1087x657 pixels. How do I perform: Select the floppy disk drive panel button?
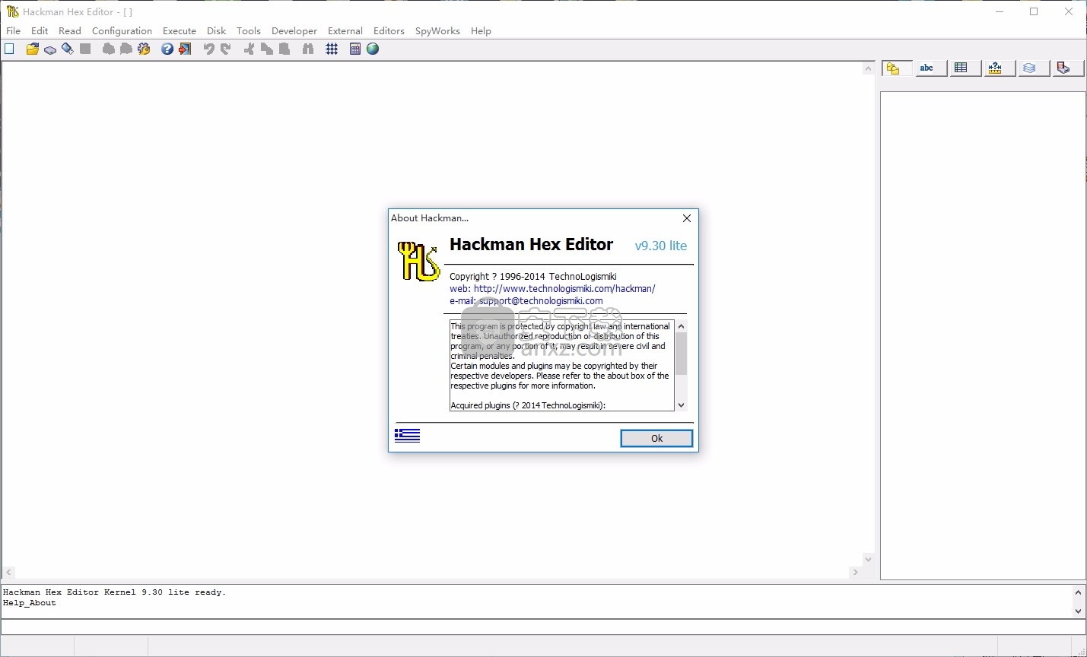[x=1068, y=68]
